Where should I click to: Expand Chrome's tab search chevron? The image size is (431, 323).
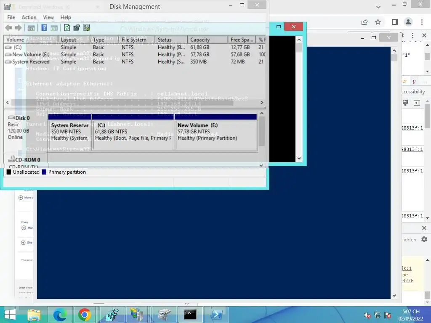pyautogui.click(x=378, y=7)
